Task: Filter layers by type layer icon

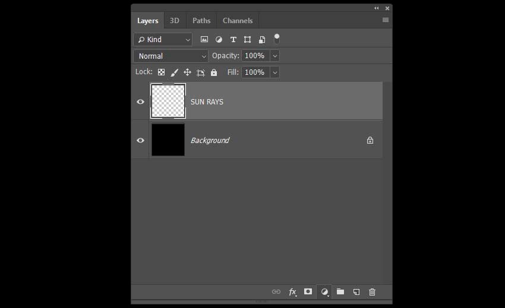Action: click(x=233, y=40)
